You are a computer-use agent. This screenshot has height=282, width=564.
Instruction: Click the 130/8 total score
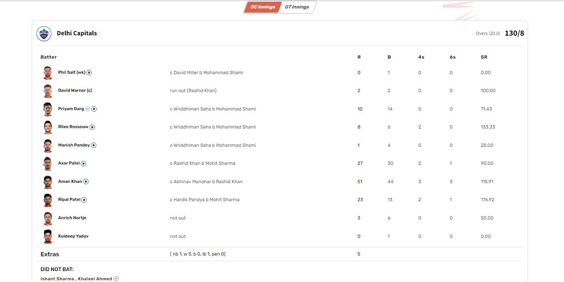tap(514, 33)
